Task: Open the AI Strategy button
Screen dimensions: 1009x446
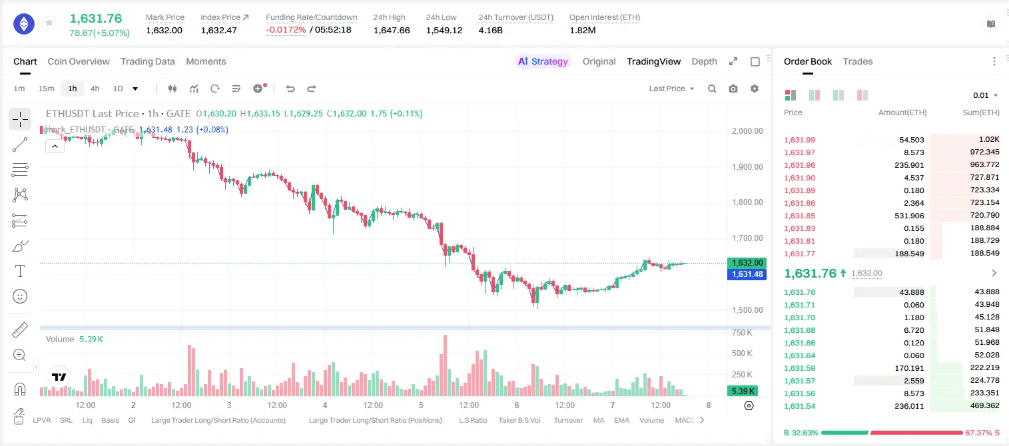Action: (543, 61)
